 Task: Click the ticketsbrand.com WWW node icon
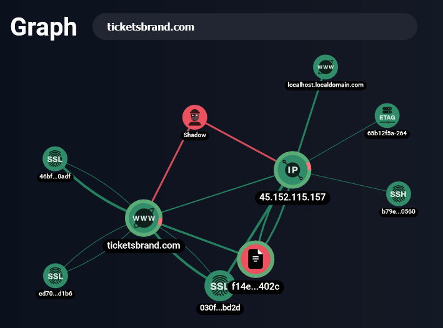pyautogui.click(x=144, y=218)
